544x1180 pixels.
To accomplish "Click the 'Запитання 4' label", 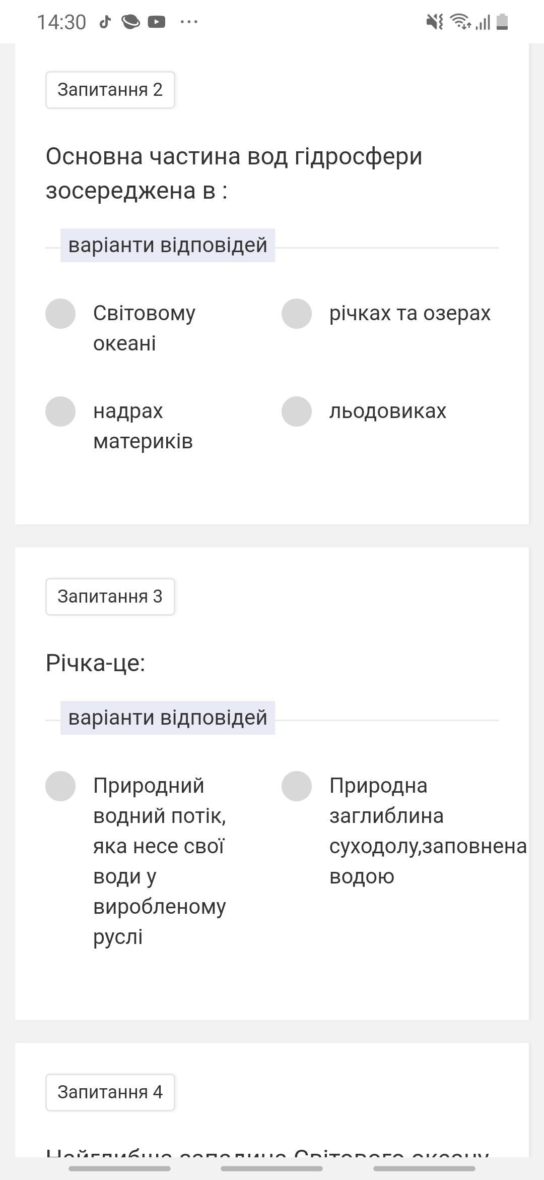I will click(110, 1092).
